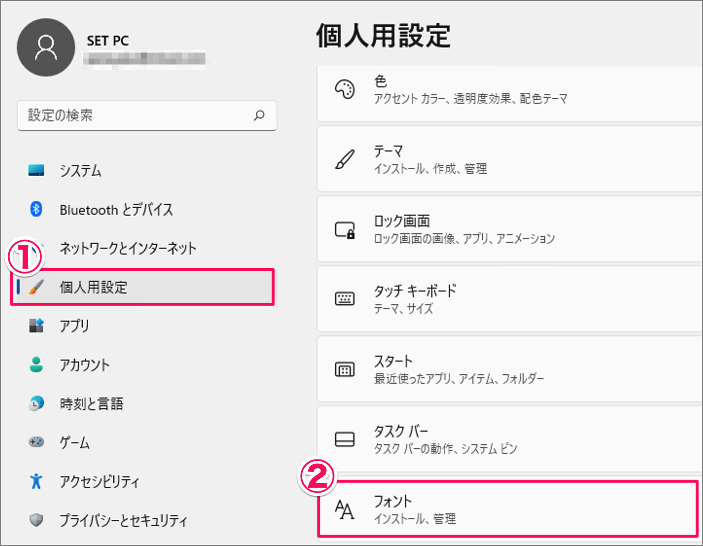Click the アプリ sidebar item
Screen dimensions: 703x546
coord(74,326)
